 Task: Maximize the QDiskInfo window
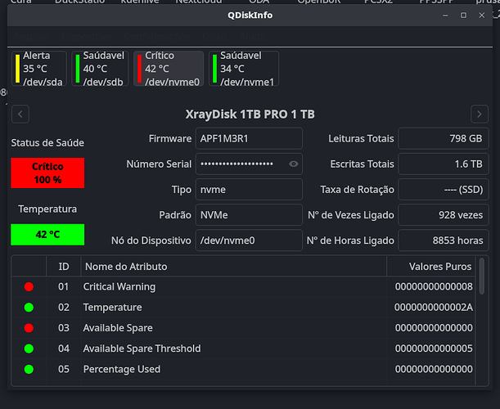[463, 16]
